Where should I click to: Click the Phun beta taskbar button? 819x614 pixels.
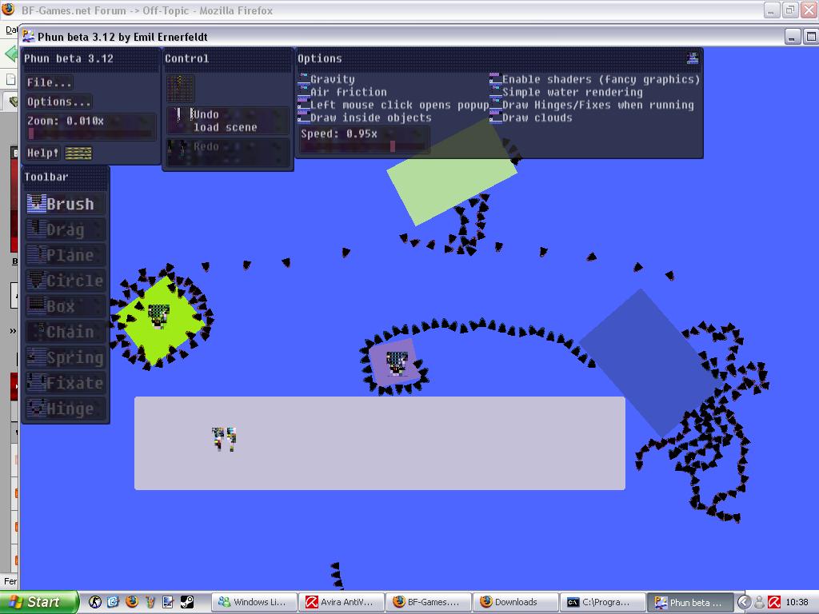(689, 602)
